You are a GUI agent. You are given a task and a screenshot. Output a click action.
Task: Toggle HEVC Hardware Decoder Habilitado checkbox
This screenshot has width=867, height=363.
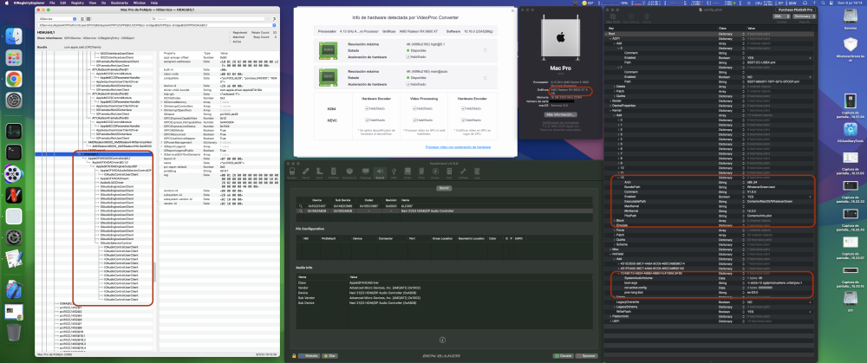click(367, 120)
